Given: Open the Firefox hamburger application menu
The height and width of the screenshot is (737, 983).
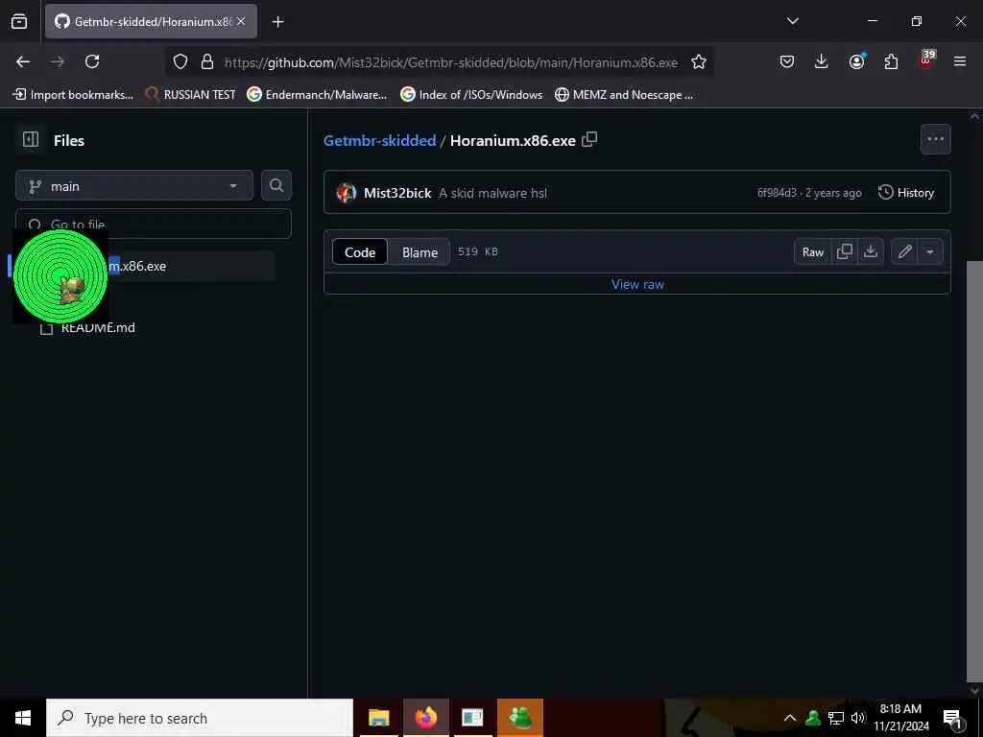Looking at the screenshot, I should click(960, 61).
